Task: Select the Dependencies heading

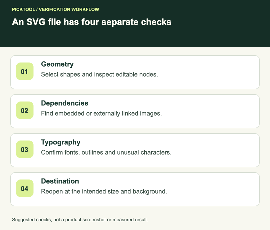Action: coord(64,103)
